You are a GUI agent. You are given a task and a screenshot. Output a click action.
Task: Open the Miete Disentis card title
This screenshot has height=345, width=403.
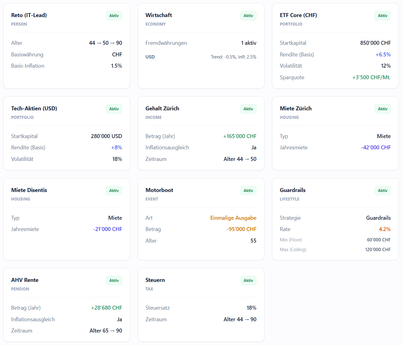point(29,190)
